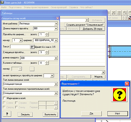
Task: Click the bracket-shaped [H] toolbar icon
Action: [x=124, y=18]
